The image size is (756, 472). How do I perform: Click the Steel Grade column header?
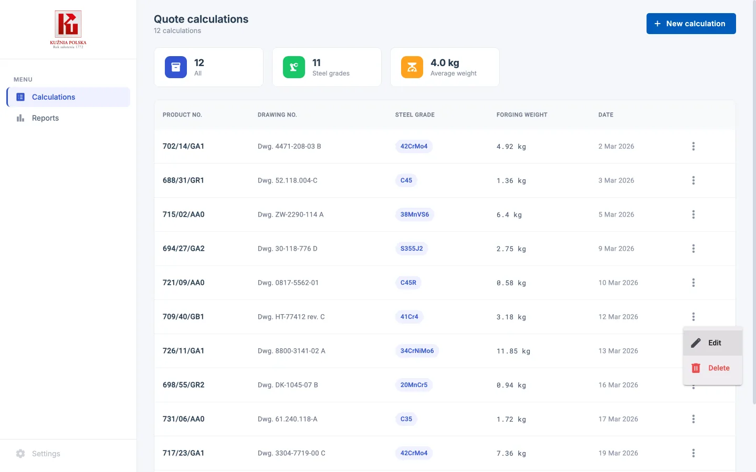tap(415, 115)
